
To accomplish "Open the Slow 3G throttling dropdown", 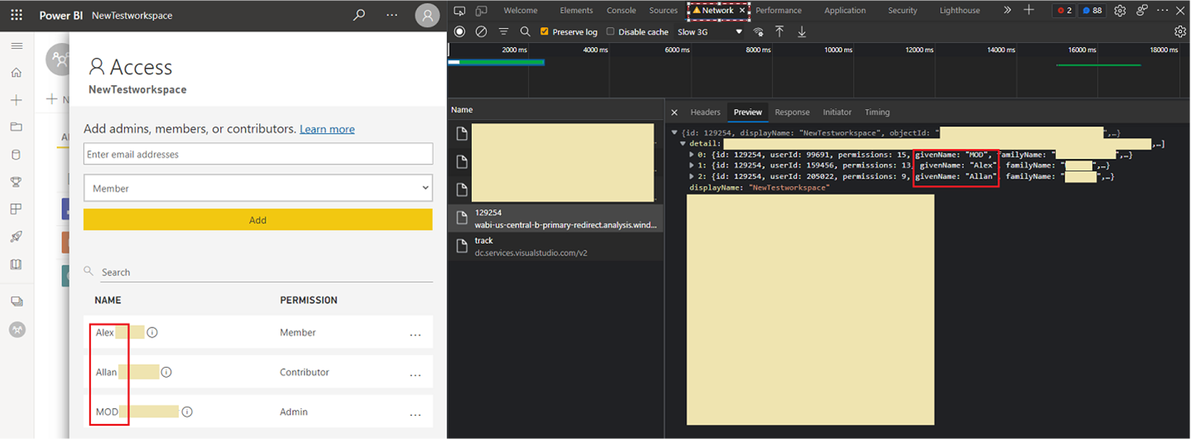I will [710, 32].
